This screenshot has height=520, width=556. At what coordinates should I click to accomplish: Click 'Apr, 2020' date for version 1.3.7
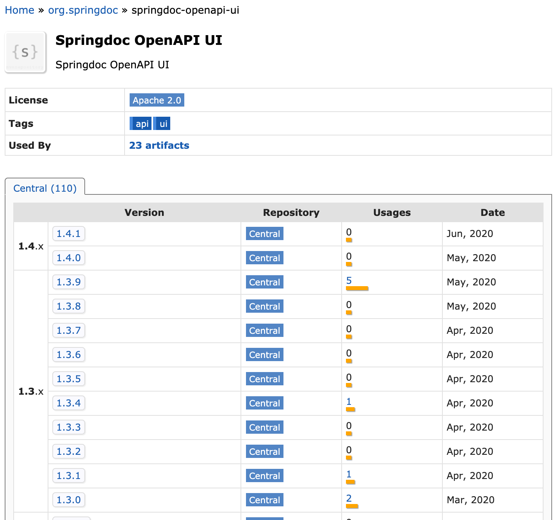click(x=470, y=331)
